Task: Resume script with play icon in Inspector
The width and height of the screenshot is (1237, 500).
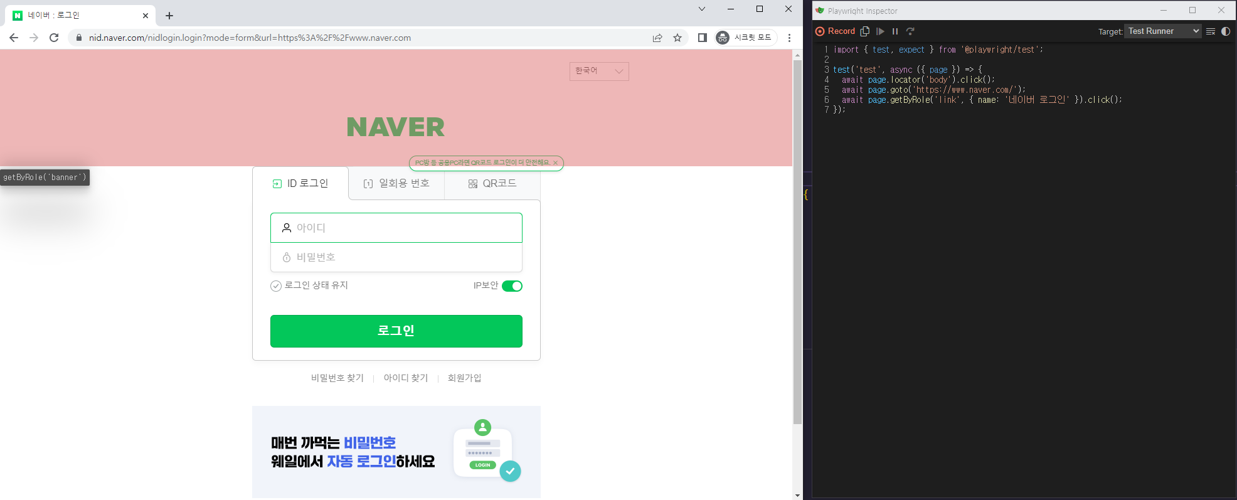Action: point(880,31)
